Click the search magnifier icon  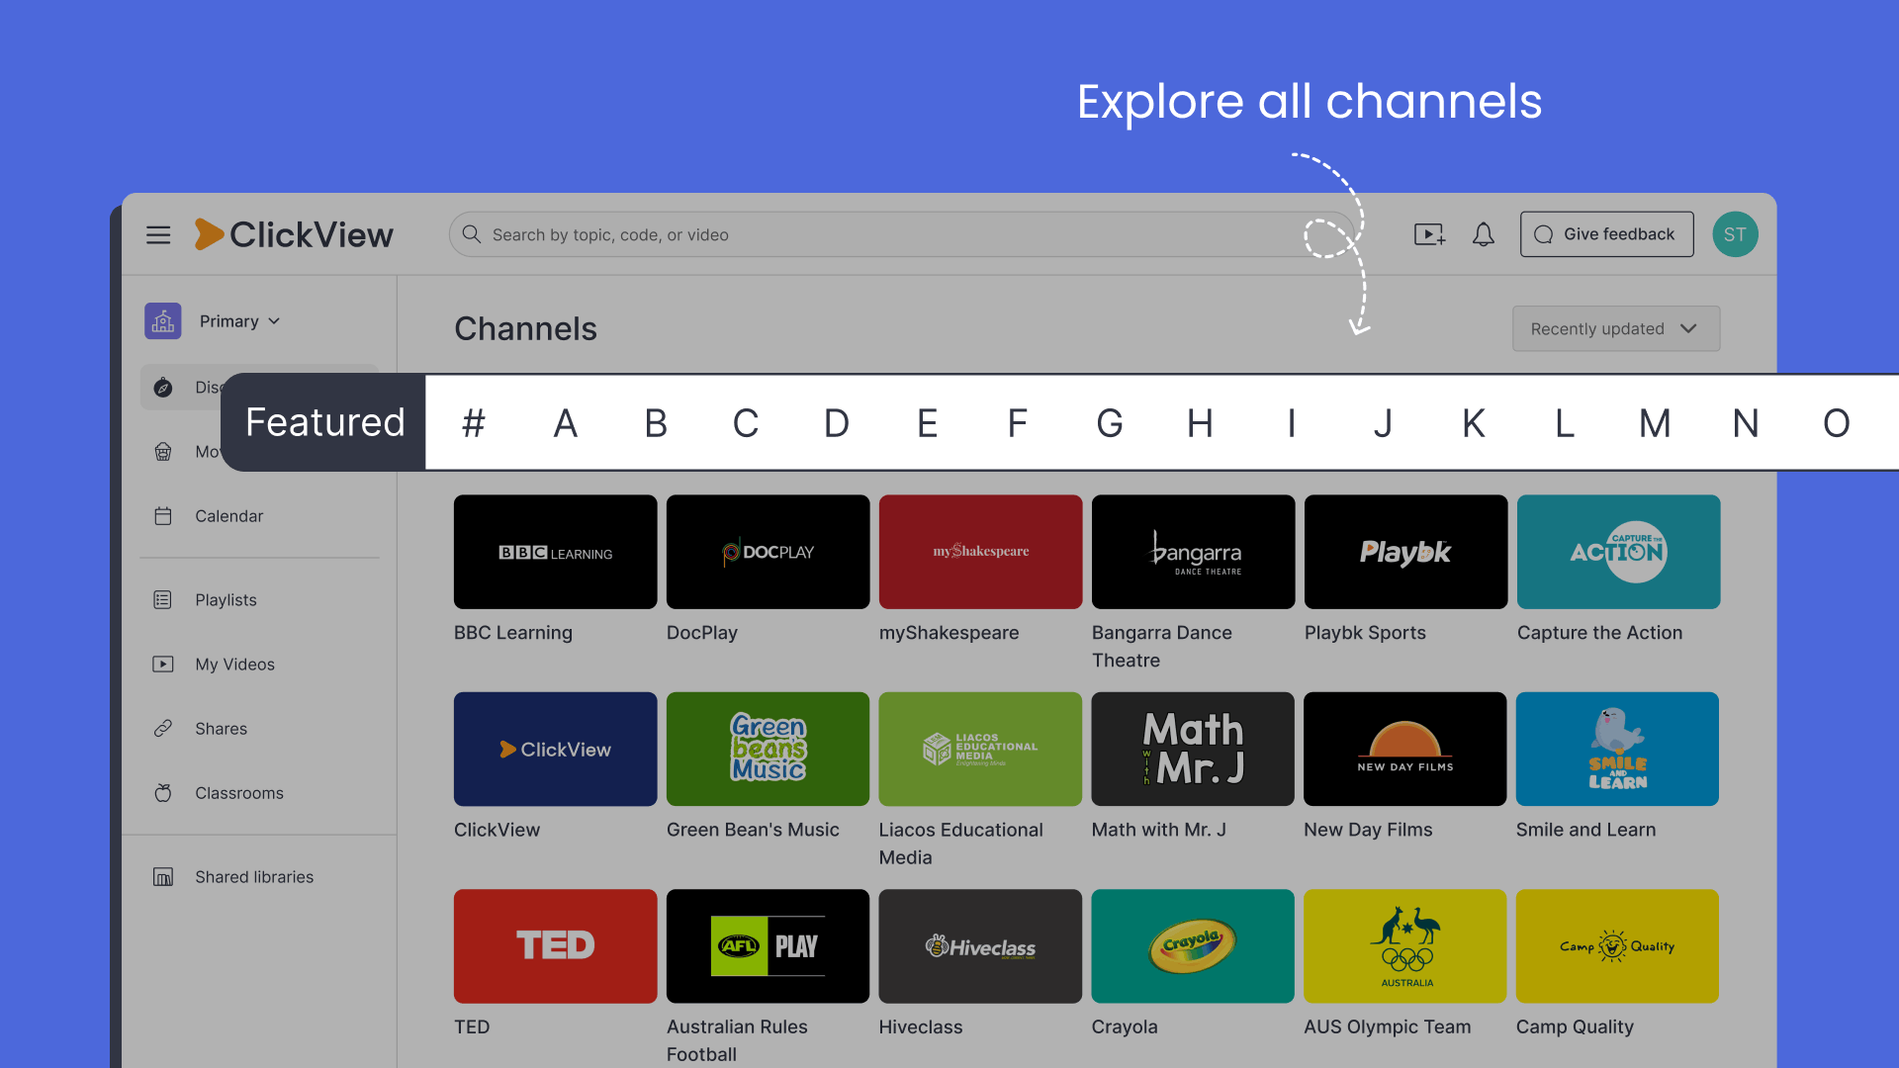(472, 234)
